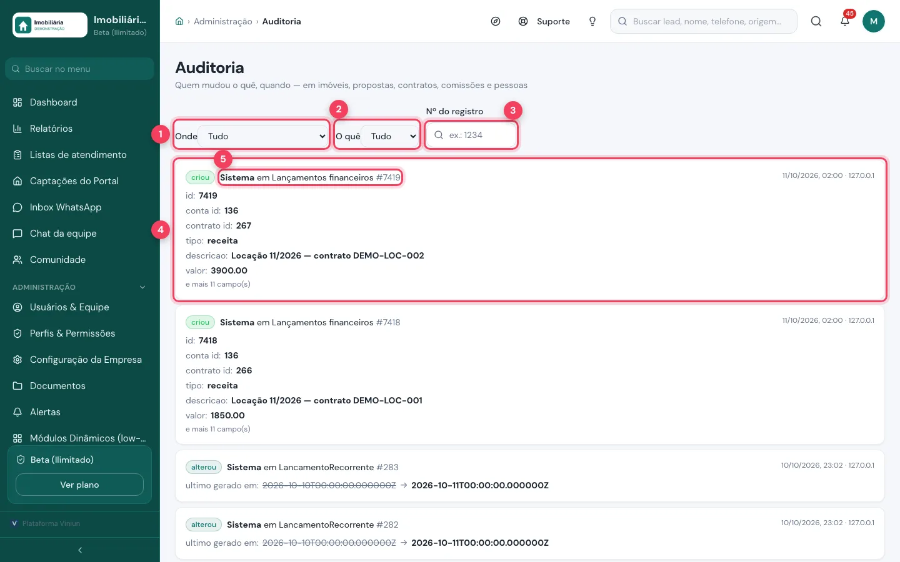Screen dimensions: 900x562
Task: Go to Documentos
Action: pyautogui.click(x=79, y=386)
